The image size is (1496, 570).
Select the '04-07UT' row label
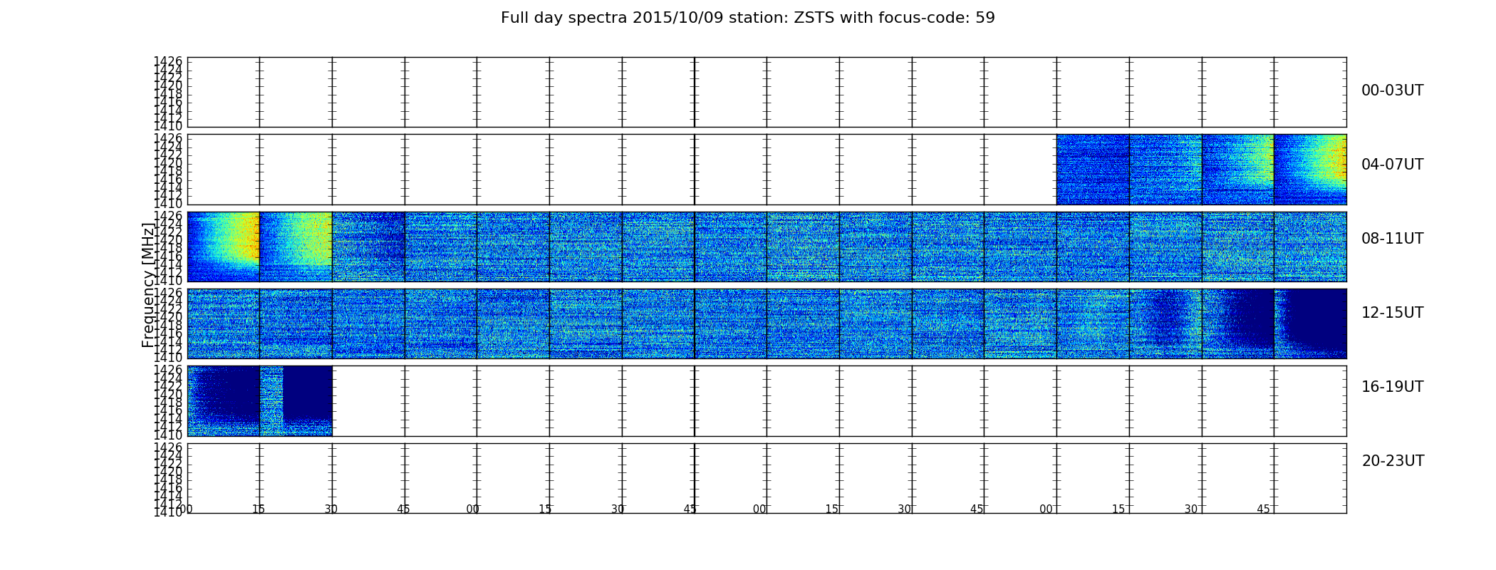[x=1392, y=165]
